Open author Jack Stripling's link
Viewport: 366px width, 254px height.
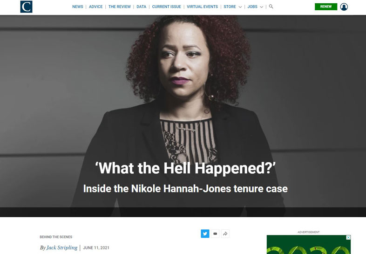(x=62, y=247)
